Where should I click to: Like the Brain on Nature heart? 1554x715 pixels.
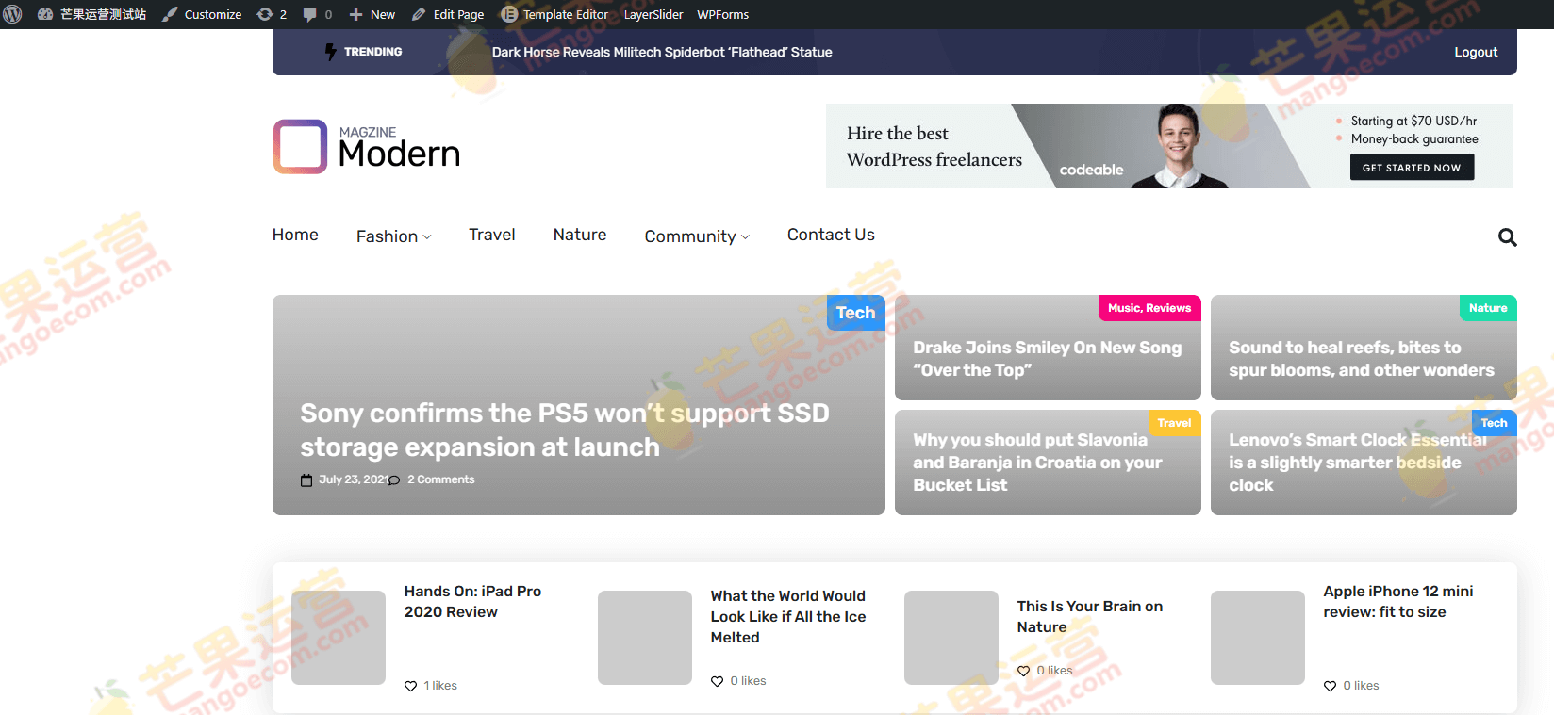[x=1023, y=671]
